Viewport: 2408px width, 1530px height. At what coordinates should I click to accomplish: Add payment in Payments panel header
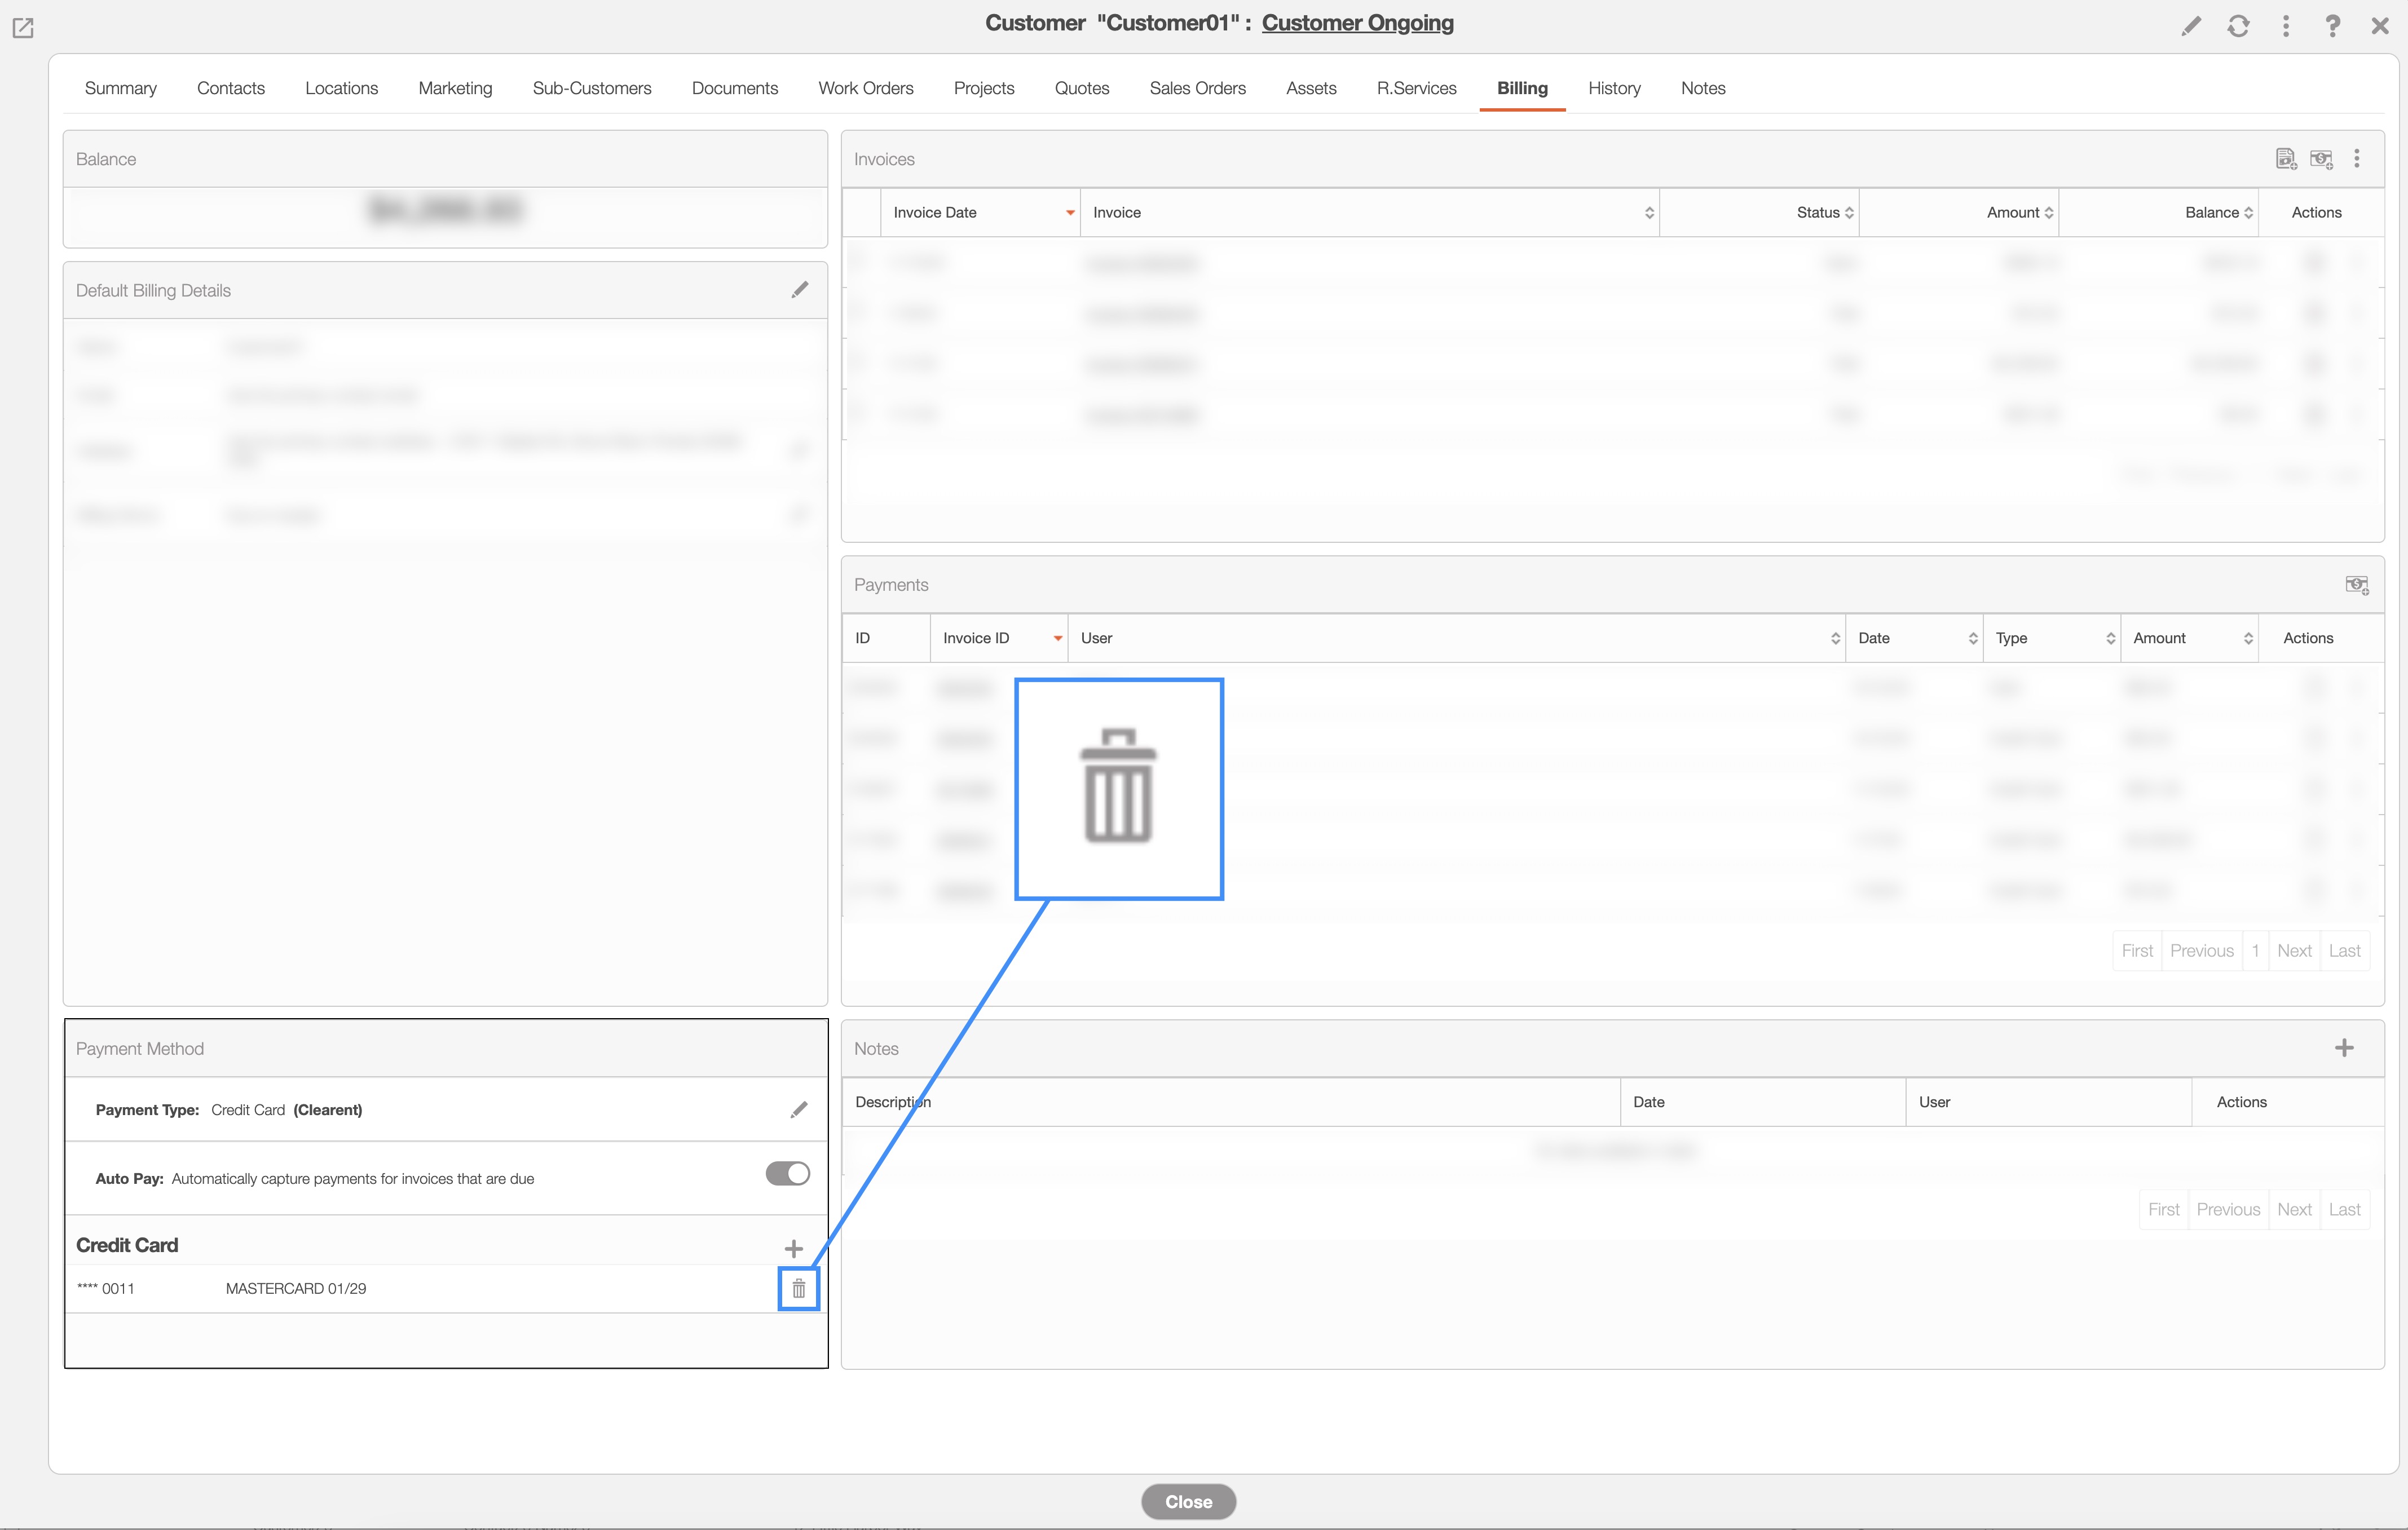(2356, 585)
